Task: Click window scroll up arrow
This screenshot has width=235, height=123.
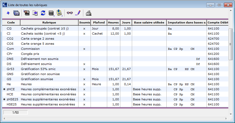Action: 231,10
